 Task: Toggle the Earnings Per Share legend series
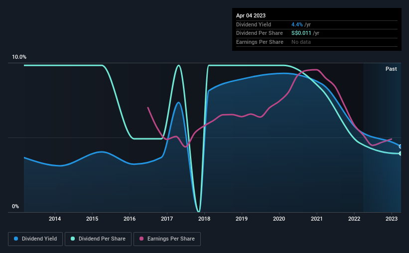[x=167, y=239]
